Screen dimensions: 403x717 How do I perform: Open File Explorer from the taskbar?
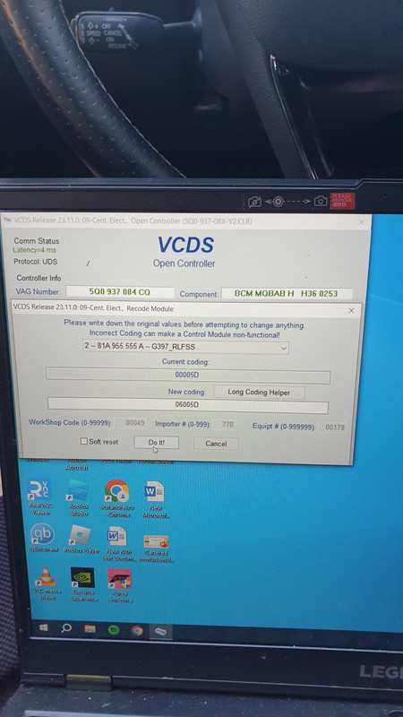(x=90, y=629)
